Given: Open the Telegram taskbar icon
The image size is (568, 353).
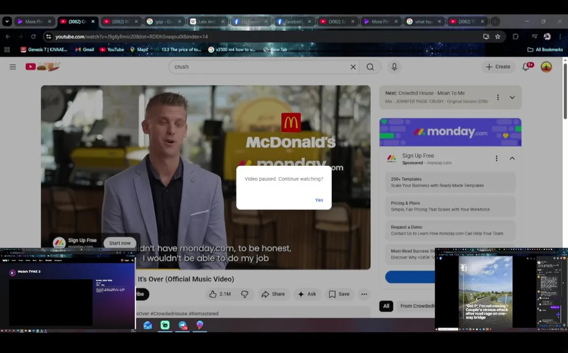Looking at the screenshot, I should pyautogui.click(x=183, y=325).
